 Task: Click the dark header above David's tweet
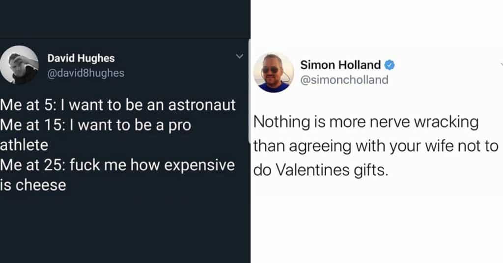125,19
